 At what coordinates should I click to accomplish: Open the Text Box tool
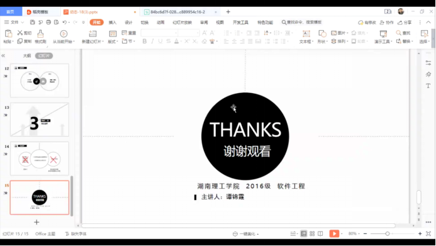pos(306,33)
